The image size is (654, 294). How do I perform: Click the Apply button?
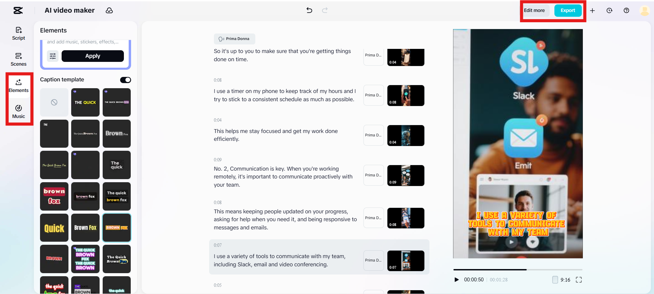(93, 56)
